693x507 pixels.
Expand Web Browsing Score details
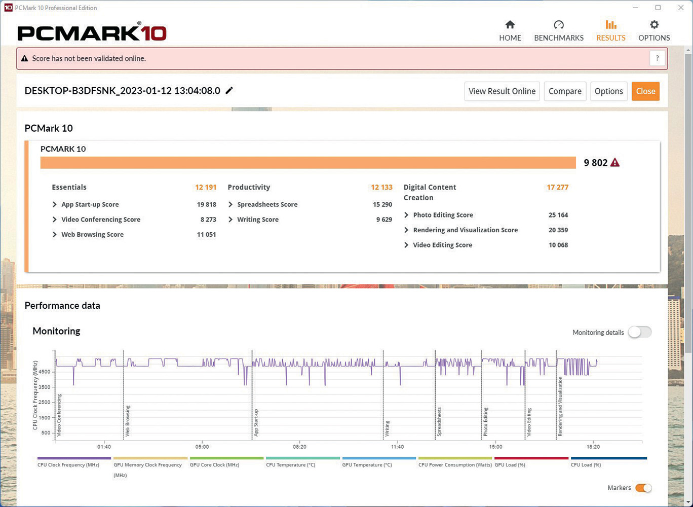55,234
